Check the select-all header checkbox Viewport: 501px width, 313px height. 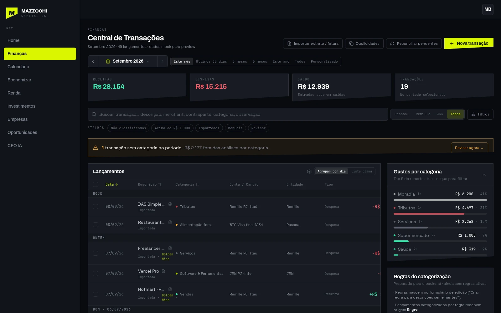click(x=96, y=184)
